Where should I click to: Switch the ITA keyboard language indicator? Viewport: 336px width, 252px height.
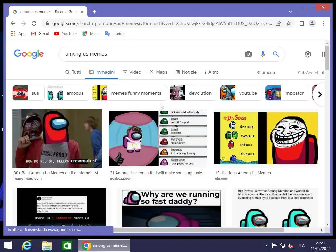click(x=301, y=245)
